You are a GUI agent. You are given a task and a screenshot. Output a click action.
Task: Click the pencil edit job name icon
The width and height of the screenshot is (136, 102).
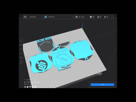click(x=25, y=82)
